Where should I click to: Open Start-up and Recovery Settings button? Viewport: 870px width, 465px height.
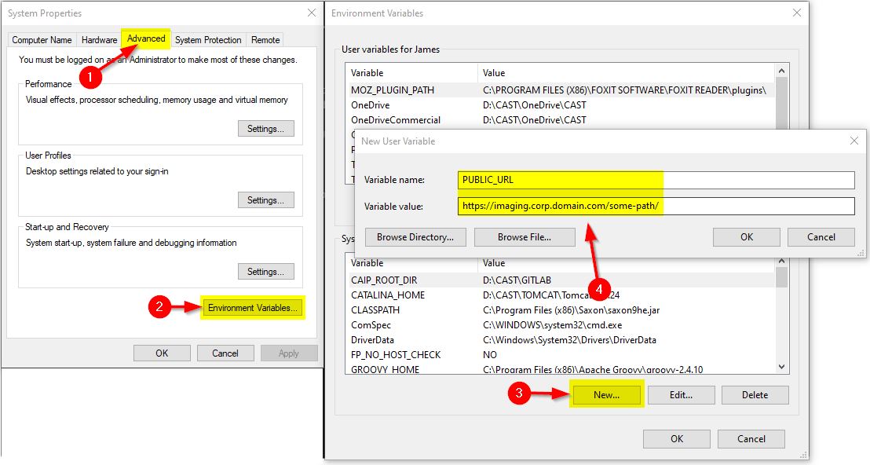point(266,272)
